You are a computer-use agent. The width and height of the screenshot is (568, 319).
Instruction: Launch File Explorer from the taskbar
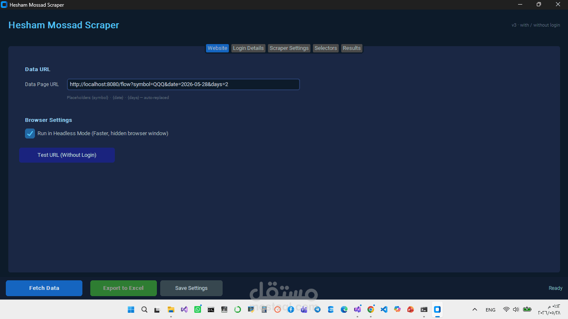[x=171, y=309]
